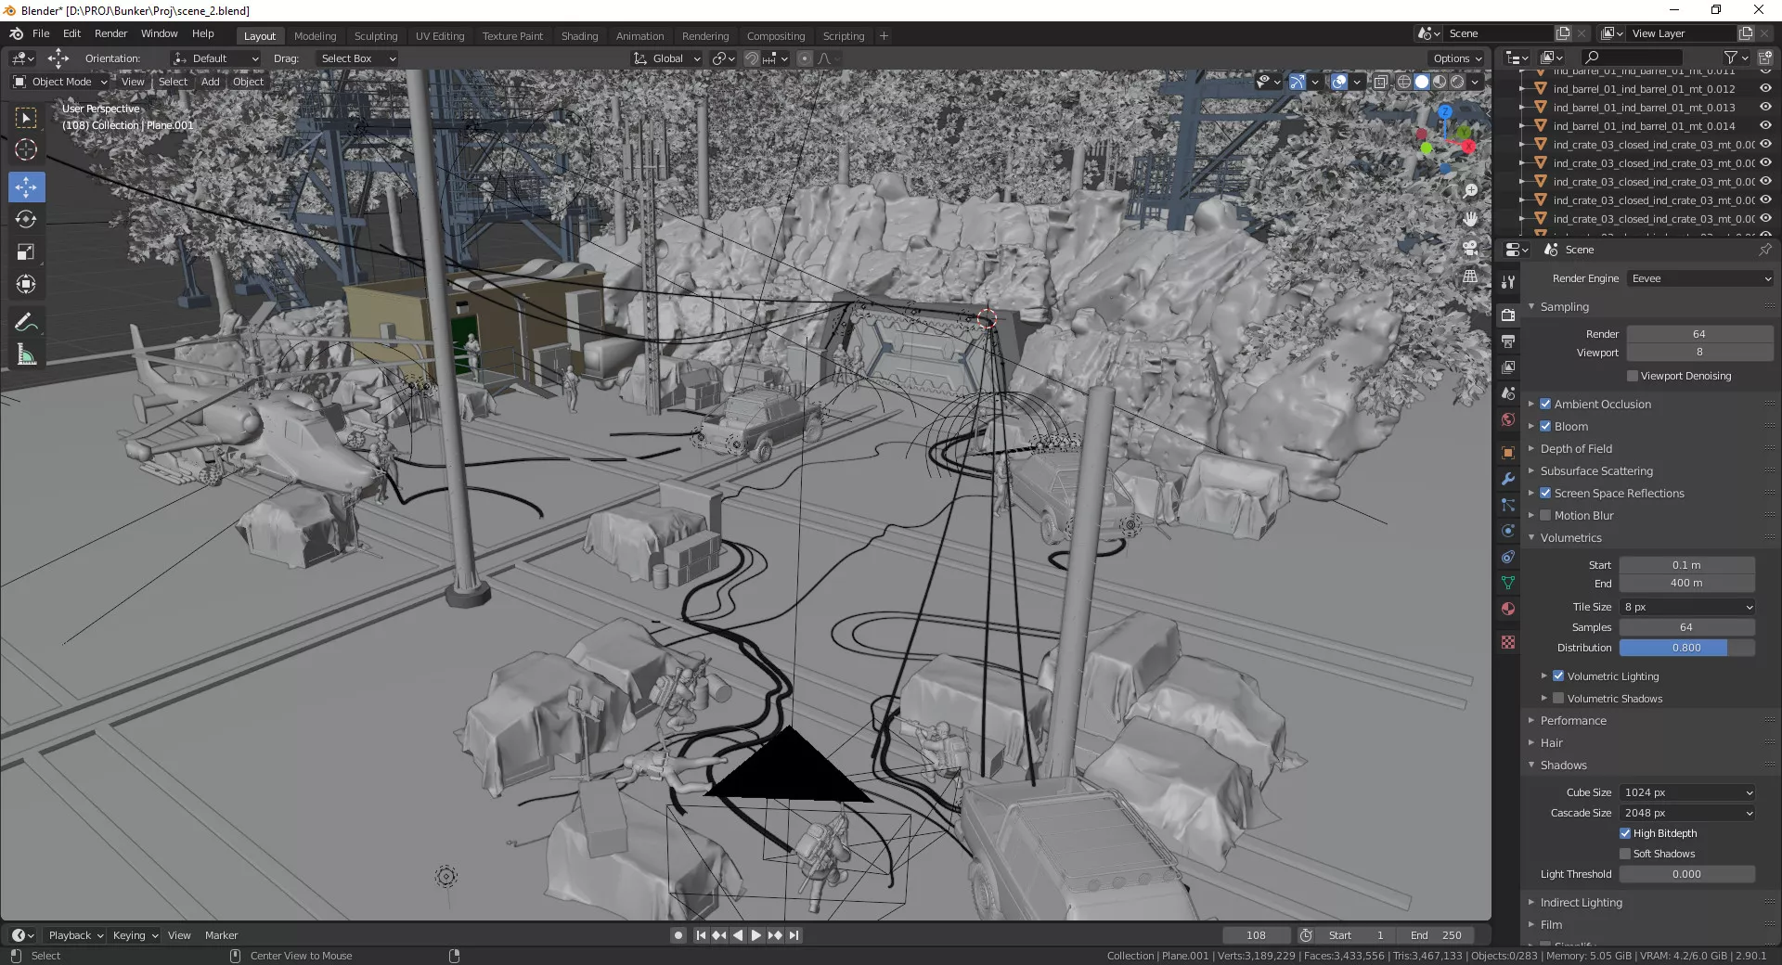1782x965 pixels.
Task: Enable Motion Blur checkbox
Action: 1545,516
